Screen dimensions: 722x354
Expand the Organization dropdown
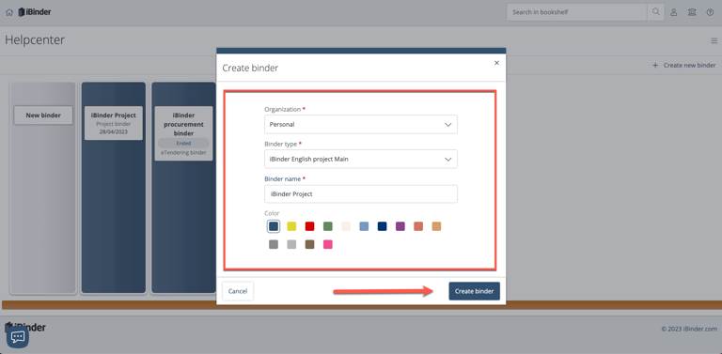[361, 125]
